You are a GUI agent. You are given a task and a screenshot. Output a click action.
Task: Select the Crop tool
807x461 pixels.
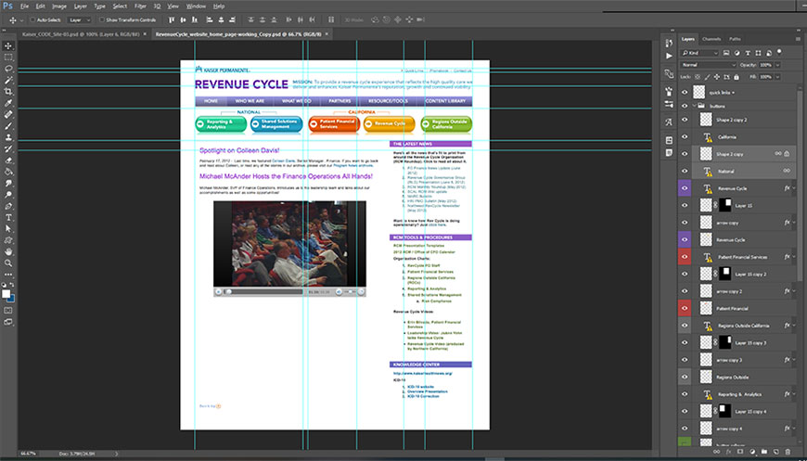pyautogui.click(x=8, y=92)
